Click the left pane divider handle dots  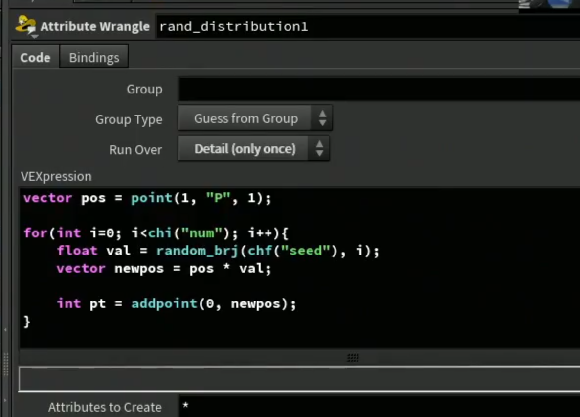(x=5, y=365)
